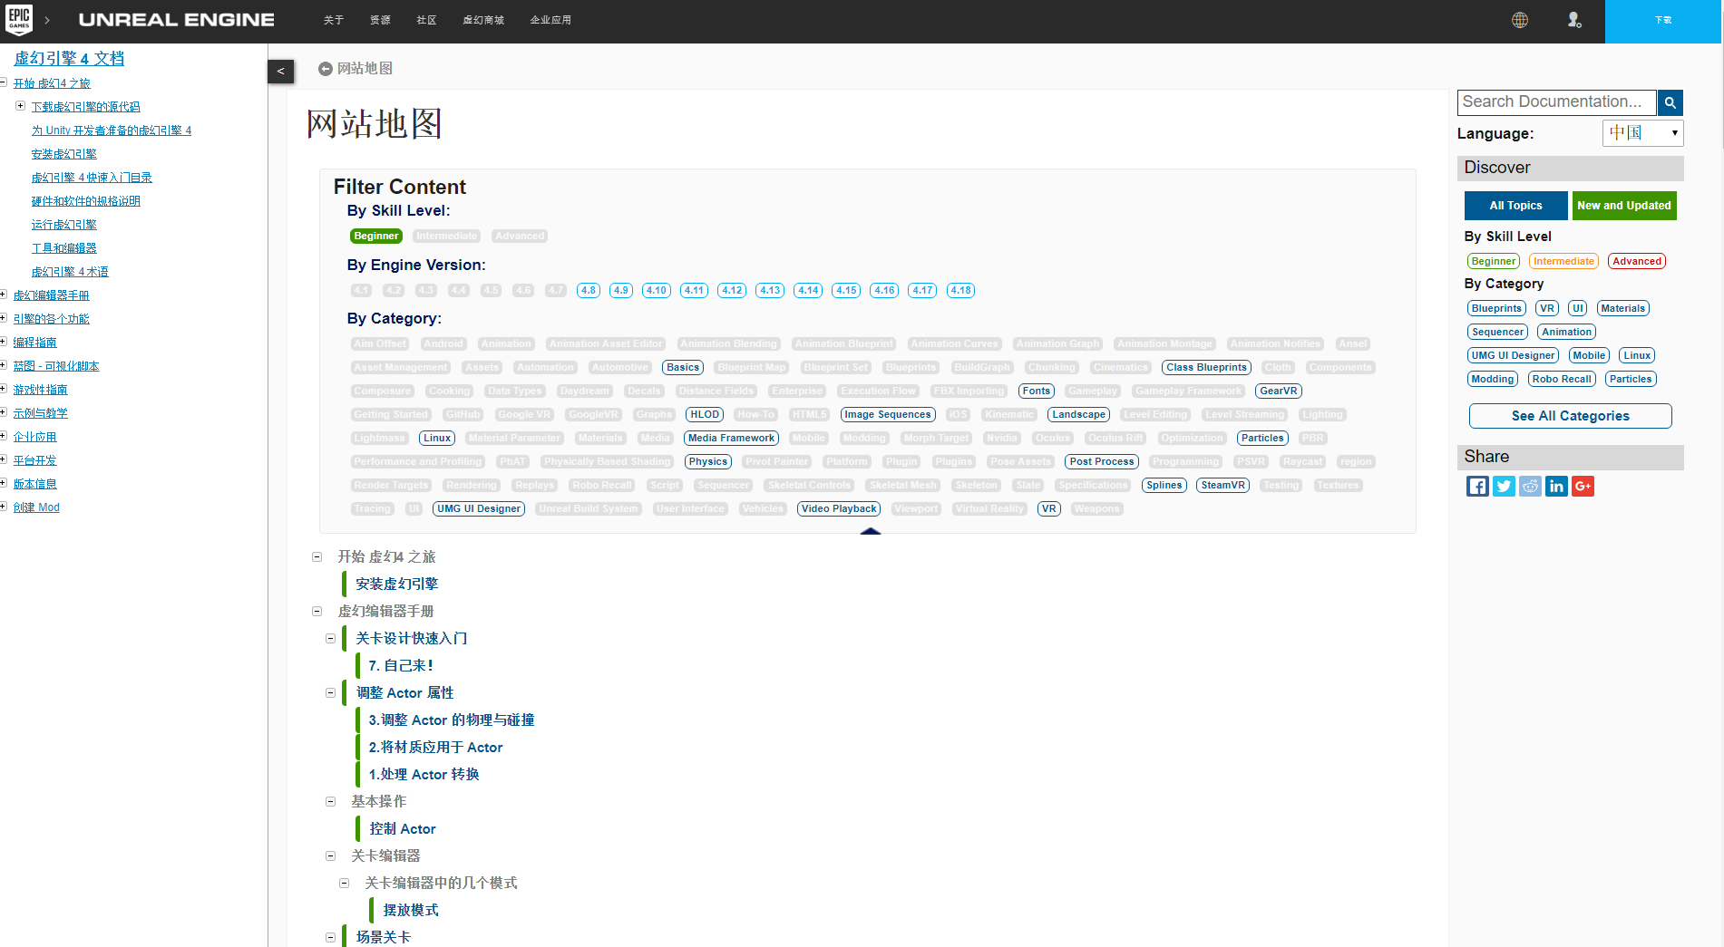Select Robo Recall category in Discover
Viewport: 1724px width, 947px height.
(x=1562, y=380)
